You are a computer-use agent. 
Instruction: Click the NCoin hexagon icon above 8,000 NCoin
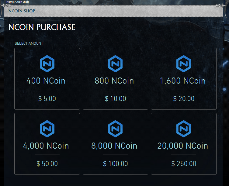point(115,129)
